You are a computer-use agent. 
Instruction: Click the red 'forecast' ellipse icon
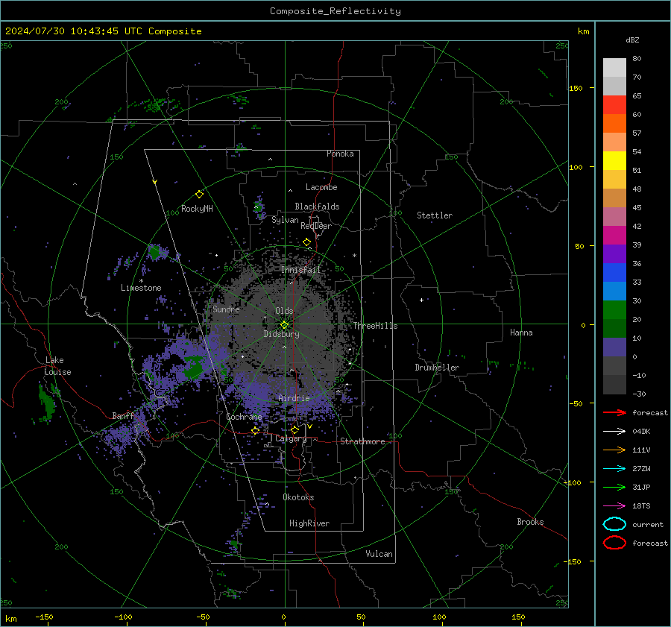coord(614,543)
